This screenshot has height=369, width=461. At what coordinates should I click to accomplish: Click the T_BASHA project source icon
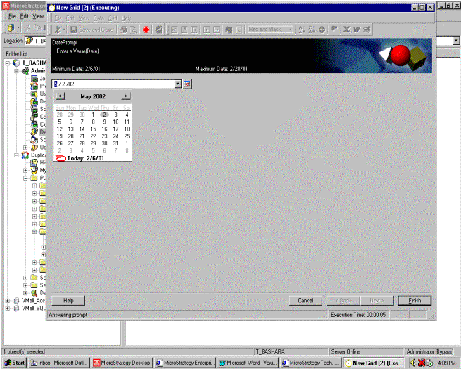coord(16,63)
